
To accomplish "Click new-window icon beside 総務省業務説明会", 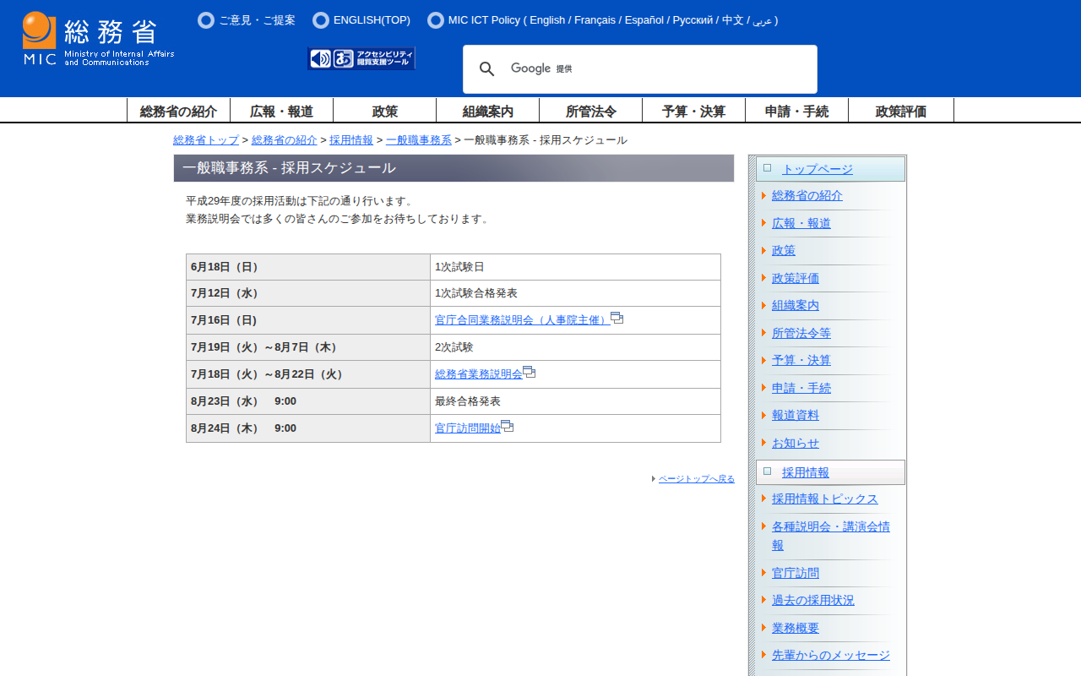I will pos(529,372).
